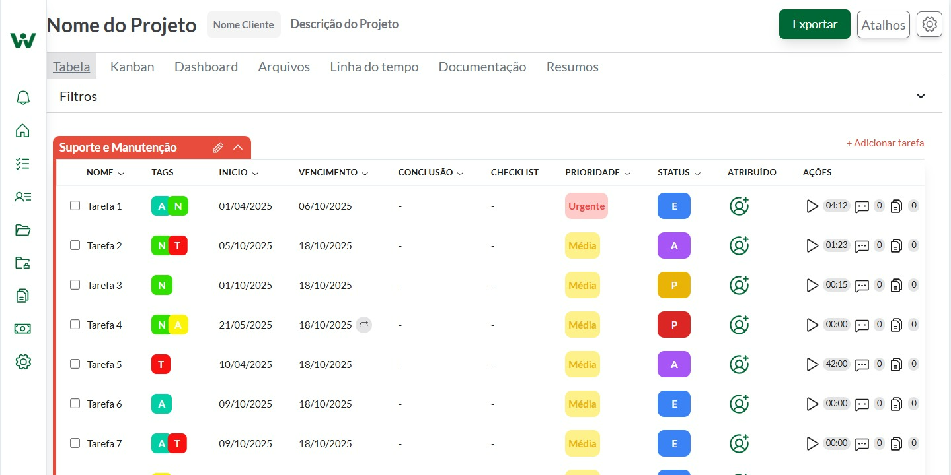
Task: Open settings via the gear icon top right
Action: pyautogui.click(x=929, y=24)
